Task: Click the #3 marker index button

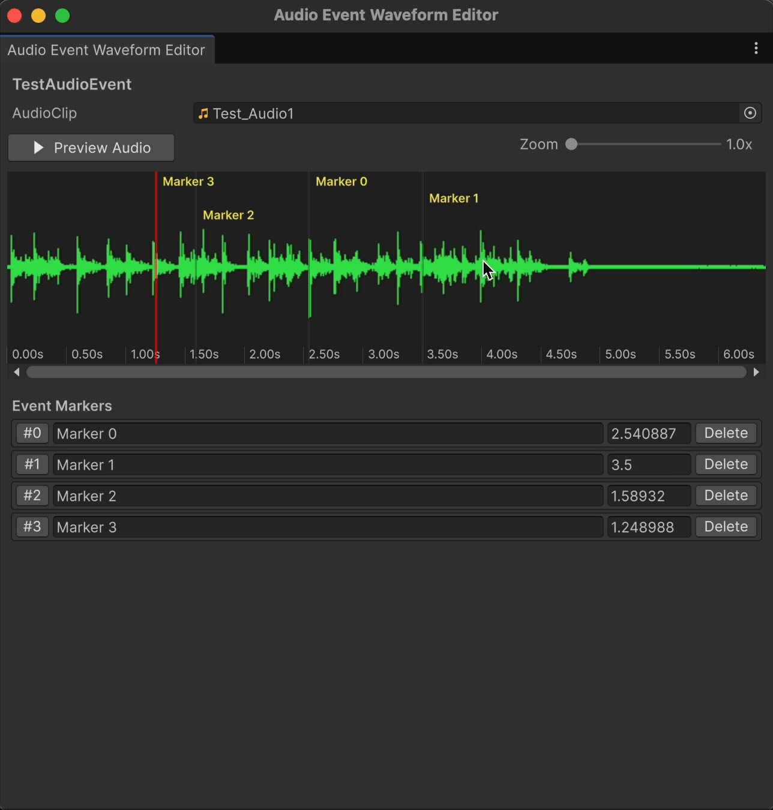Action: tap(32, 527)
